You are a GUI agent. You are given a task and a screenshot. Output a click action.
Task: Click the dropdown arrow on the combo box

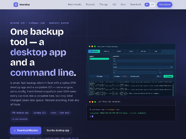pos(171,67)
